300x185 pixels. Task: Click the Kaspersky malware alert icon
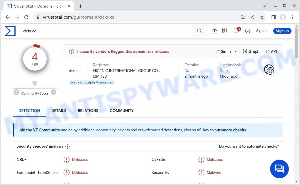coord(201,173)
